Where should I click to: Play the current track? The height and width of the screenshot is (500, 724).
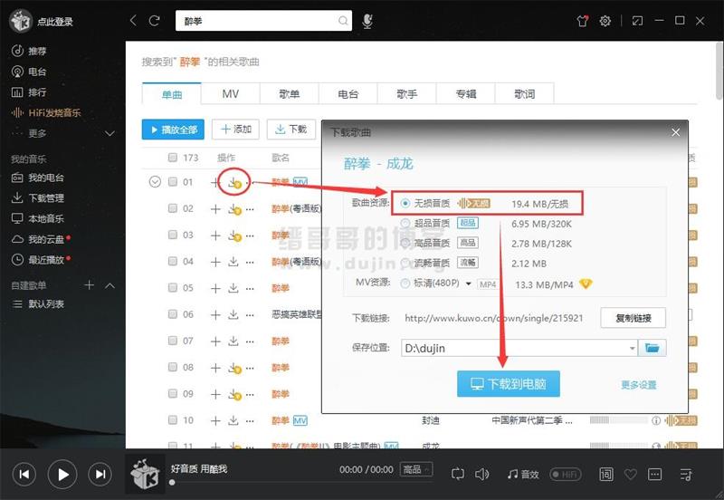[62, 474]
